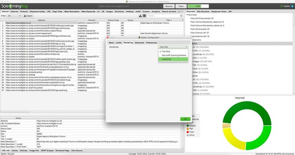Image resolution: width=295 pixels, height=155 pixels.
Task: Click the site structure tree view icon
Action: point(140,16)
